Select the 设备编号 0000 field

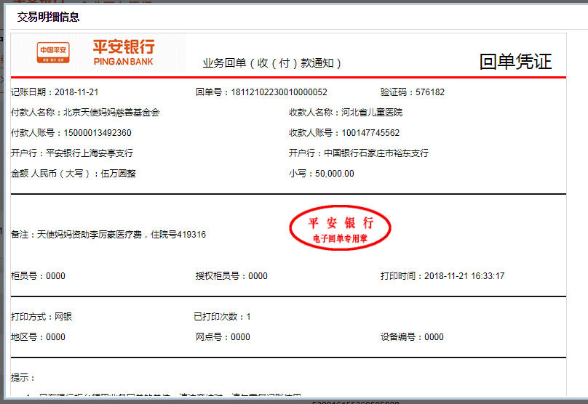click(412, 337)
